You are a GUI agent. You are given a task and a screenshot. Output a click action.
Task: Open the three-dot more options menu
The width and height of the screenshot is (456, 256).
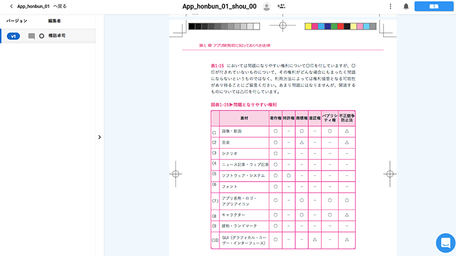click(390, 6)
